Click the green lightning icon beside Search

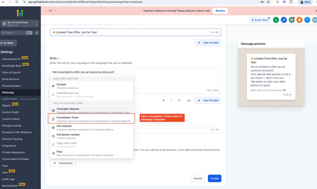click(x=36, y=33)
